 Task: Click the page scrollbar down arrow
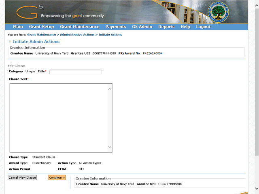[x=257, y=189]
